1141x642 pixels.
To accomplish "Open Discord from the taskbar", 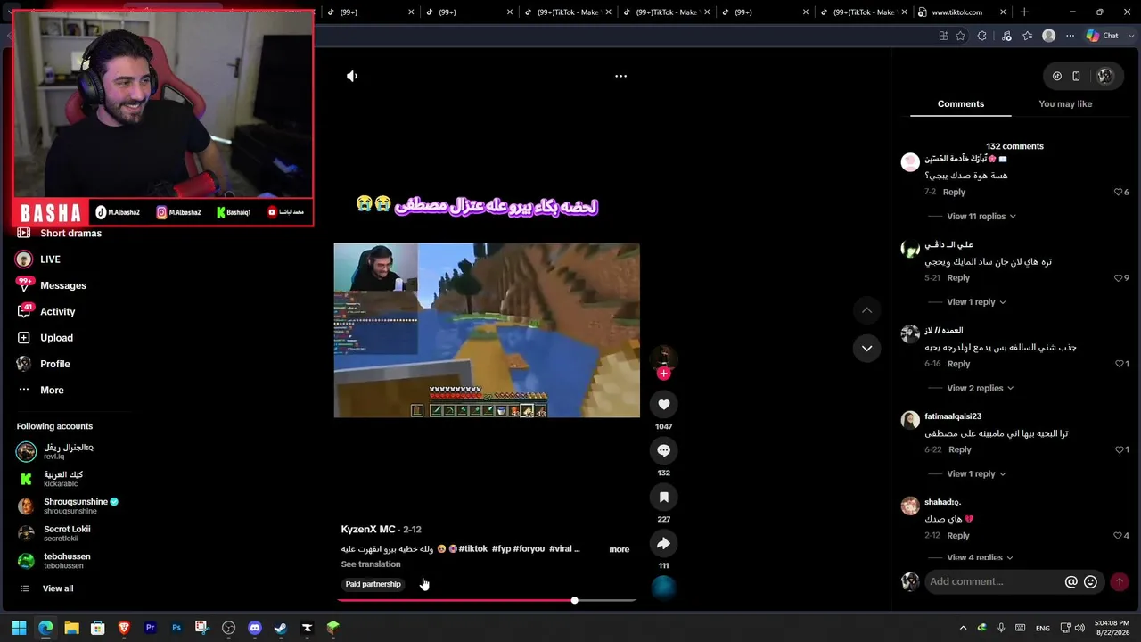I will (x=255, y=628).
